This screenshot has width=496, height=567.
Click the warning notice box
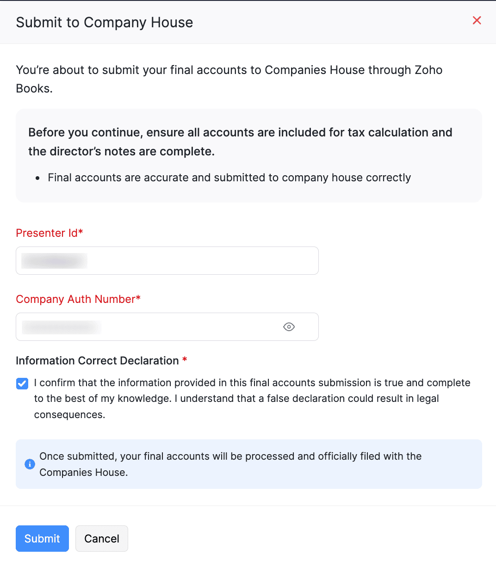point(249,155)
